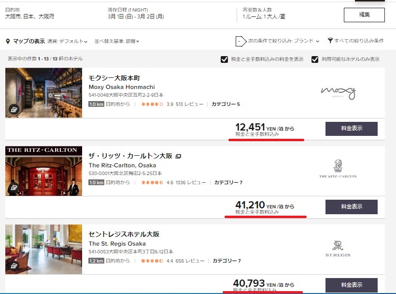396x294 pixels.
Task: Click the Moxy Osaka Honmachi English name
Action: [x=122, y=87]
